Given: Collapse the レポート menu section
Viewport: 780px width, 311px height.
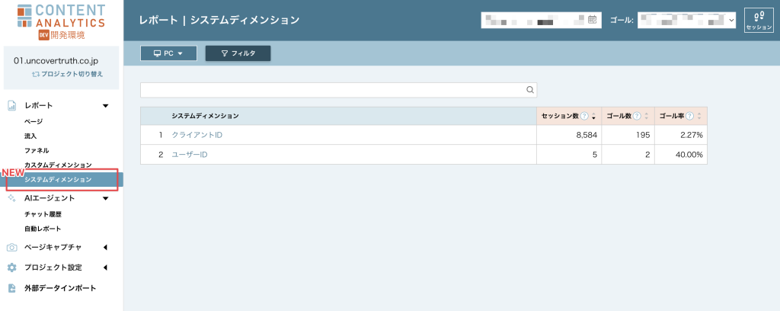Looking at the screenshot, I should pos(105,105).
